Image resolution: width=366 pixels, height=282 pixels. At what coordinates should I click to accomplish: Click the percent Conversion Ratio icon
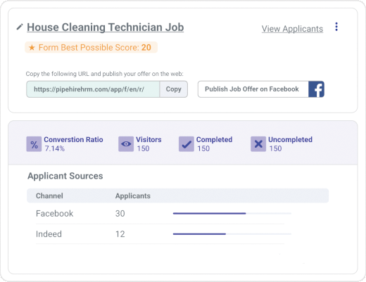point(34,144)
